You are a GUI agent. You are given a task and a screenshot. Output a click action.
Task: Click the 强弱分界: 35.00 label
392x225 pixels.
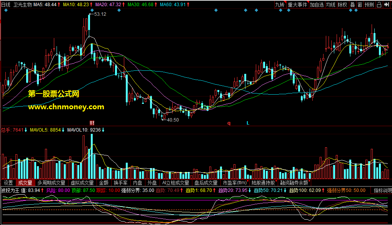pyautogui.click(x=138, y=190)
